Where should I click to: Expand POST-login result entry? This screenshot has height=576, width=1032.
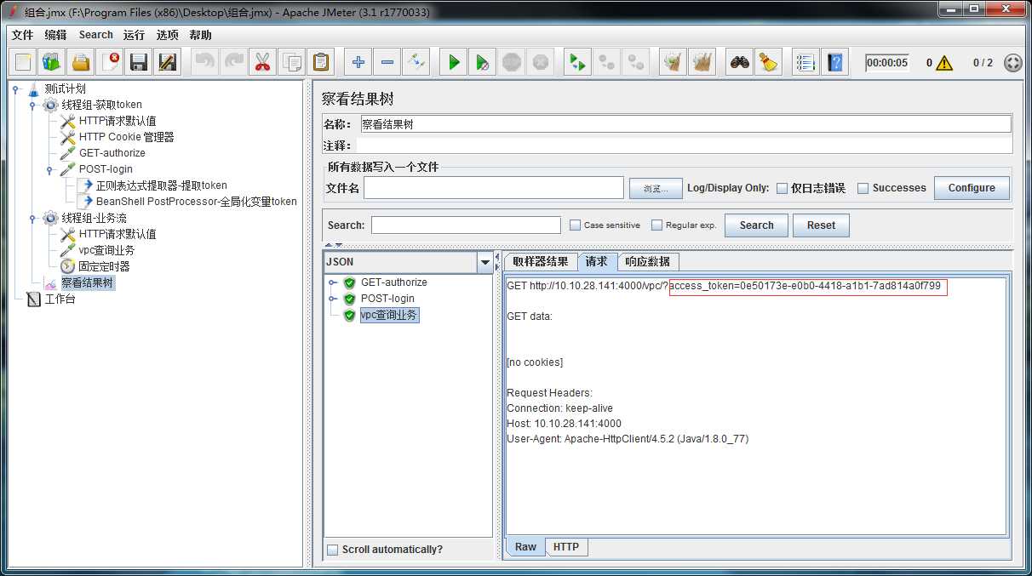coord(333,299)
